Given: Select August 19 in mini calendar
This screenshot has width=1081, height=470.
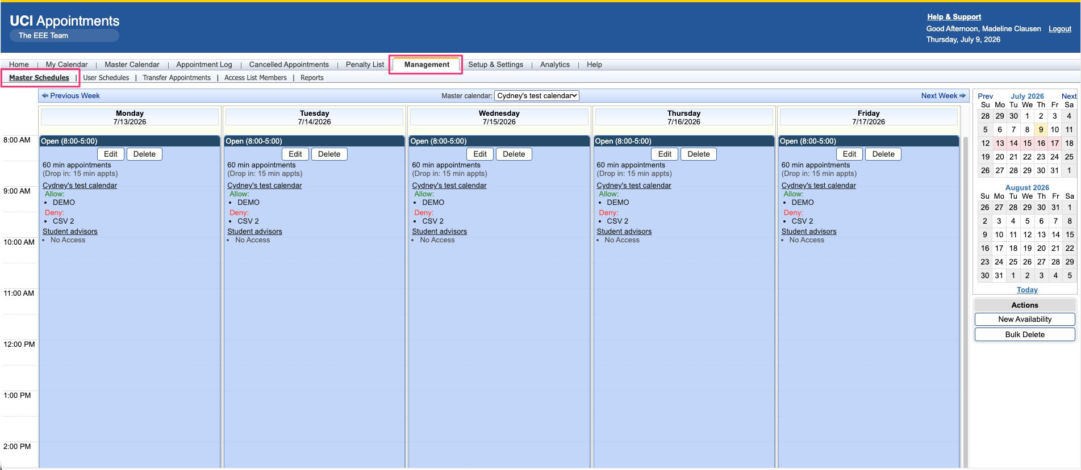Looking at the screenshot, I should pyautogui.click(x=1027, y=248).
